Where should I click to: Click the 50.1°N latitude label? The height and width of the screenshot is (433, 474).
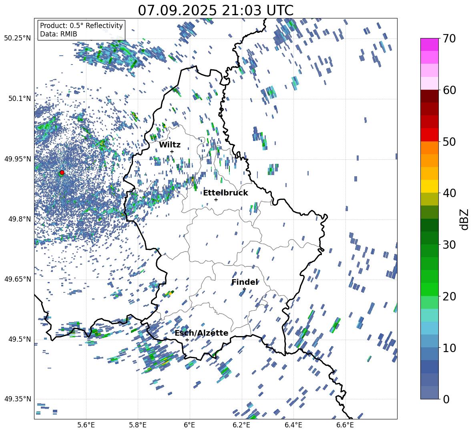click(20, 99)
